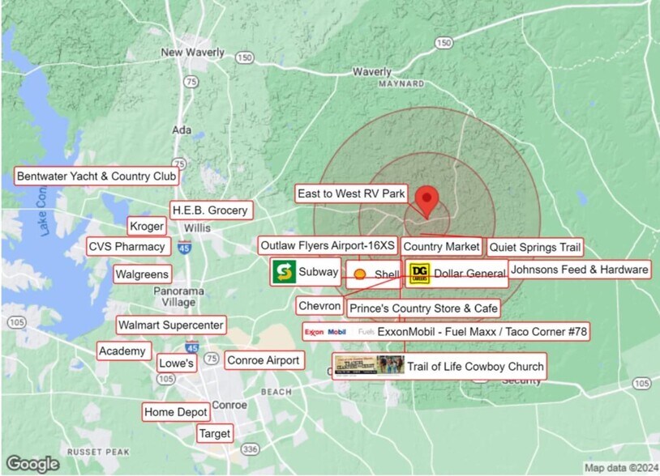Click the Bentwater Yacht & Country Club label
This screenshot has height=476, width=660.
pos(96,176)
